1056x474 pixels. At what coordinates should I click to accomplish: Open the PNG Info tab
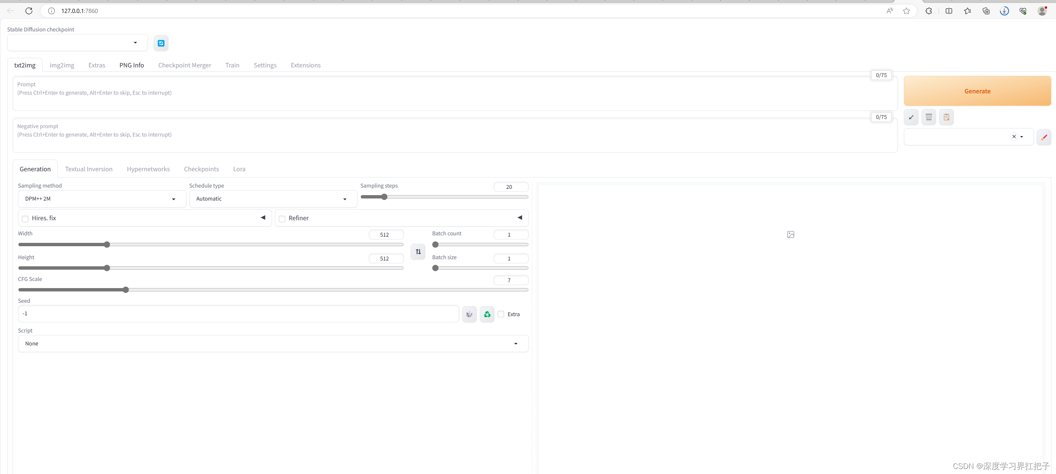tap(132, 65)
